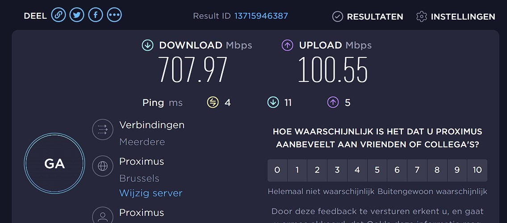Choose rating 8 on the recommendation scale
Viewport: 507px width, 223px height.
point(437,170)
